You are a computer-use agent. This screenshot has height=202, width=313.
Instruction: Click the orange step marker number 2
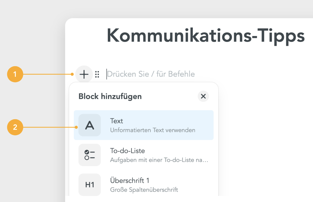tap(15, 127)
